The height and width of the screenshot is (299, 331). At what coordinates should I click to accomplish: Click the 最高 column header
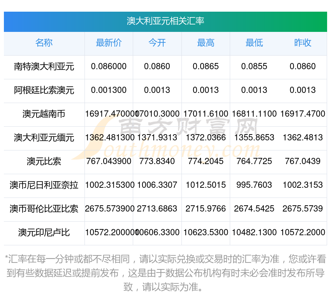coord(206,43)
